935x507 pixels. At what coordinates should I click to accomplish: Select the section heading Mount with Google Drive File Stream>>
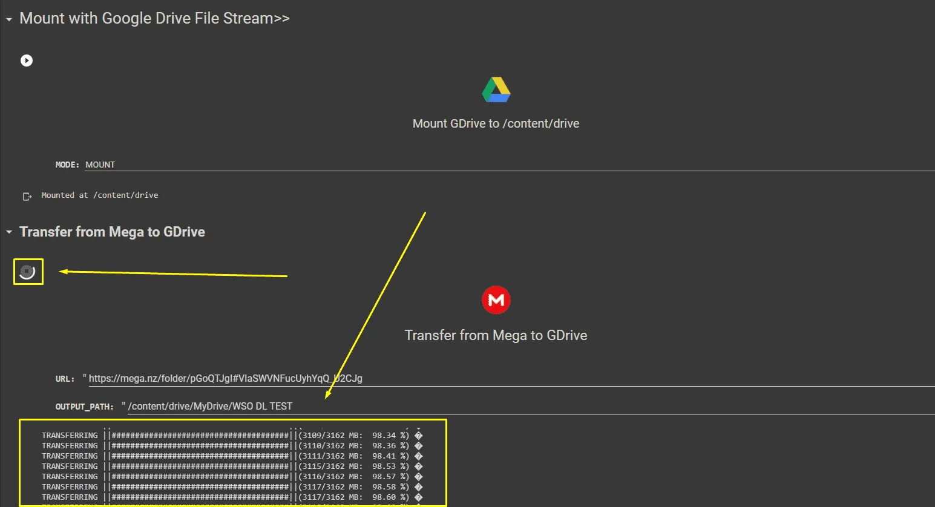click(154, 19)
